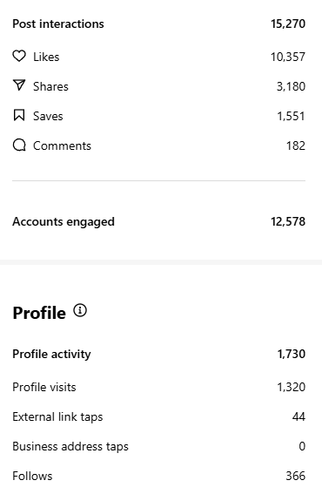
Task: Click the Profile visits label
Action: click(x=44, y=387)
